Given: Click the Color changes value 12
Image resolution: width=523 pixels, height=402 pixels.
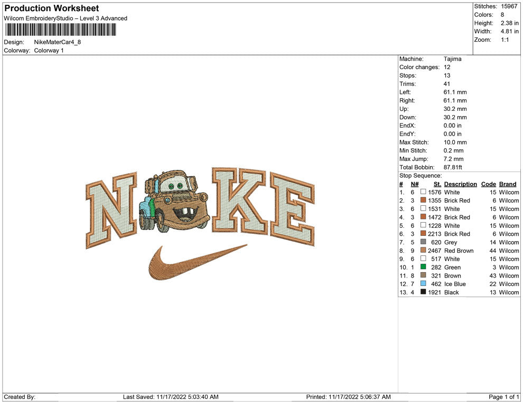Looking at the screenshot, I should (447, 68).
